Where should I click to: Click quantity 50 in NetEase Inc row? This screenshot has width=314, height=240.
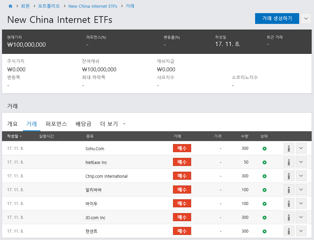point(246,162)
